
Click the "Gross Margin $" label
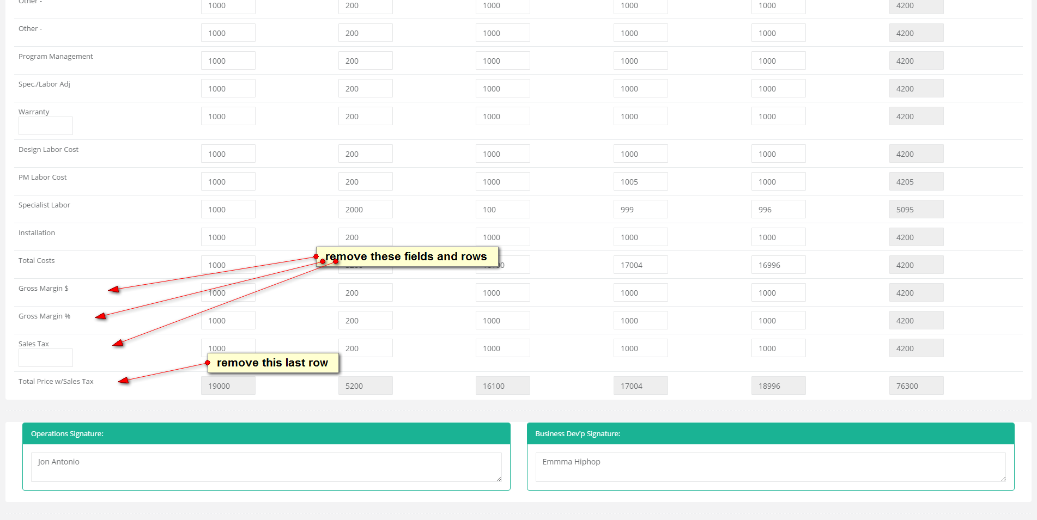[x=44, y=288]
